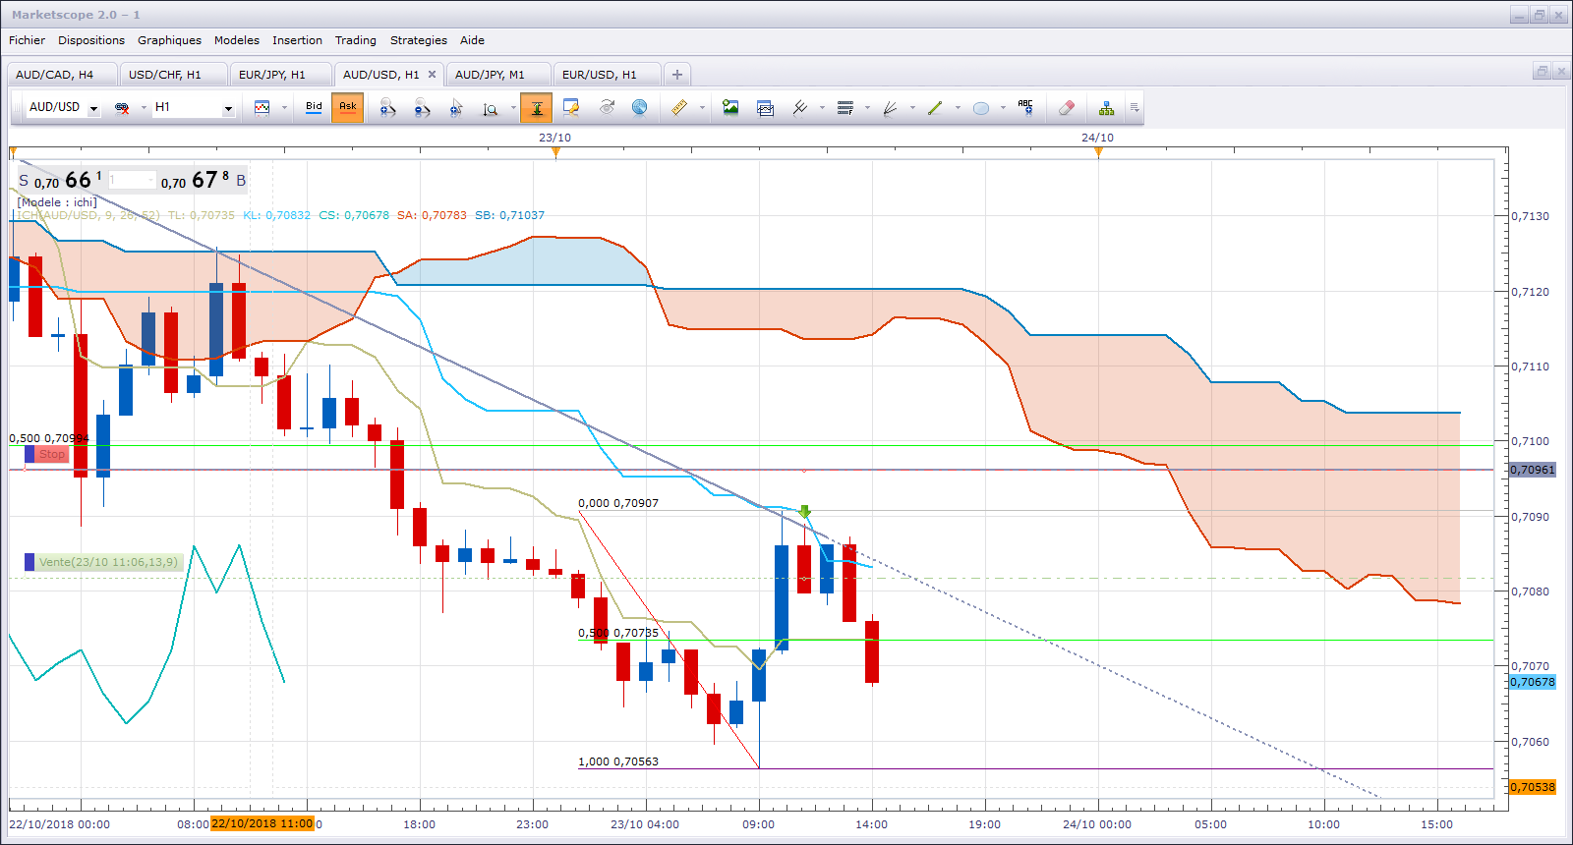Toggle the orange highlighted vertical autoscale icon

(537, 108)
